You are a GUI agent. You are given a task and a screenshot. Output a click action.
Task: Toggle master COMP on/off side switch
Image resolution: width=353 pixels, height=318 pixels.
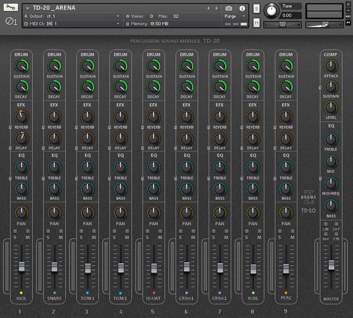[x=320, y=87]
